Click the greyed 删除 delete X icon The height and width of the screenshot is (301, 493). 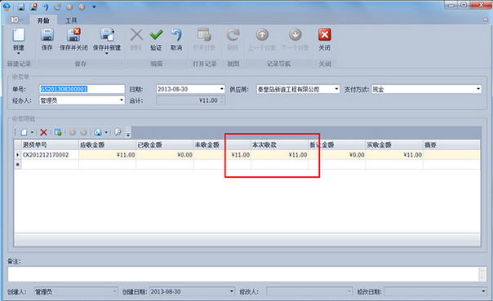tap(136, 35)
